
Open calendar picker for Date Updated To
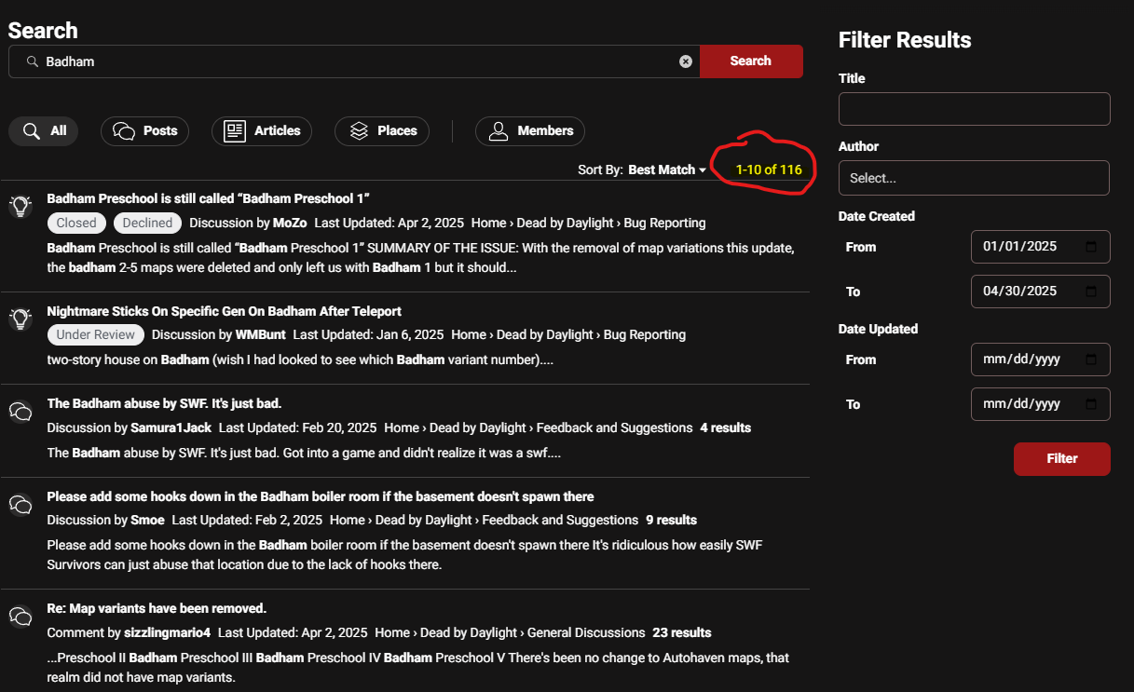click(1092, 404)
